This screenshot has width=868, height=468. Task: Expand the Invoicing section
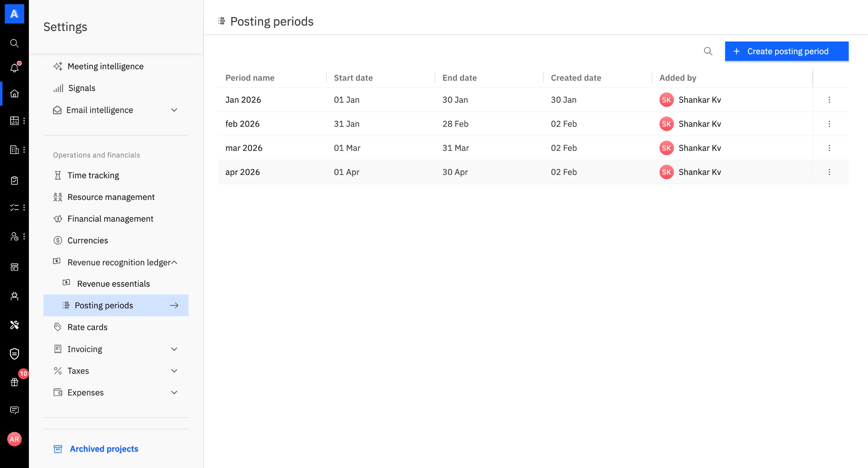pyautogui.click(x=174, y=349)
